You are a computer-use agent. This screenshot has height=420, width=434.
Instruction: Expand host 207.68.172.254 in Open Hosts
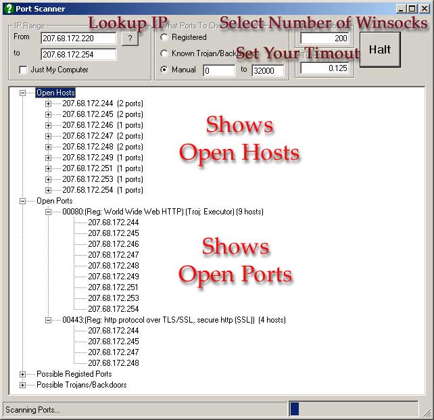[48, 190]
